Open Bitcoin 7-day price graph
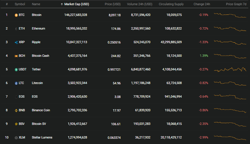Screen dimensions: 250x144 click(230, 15)
